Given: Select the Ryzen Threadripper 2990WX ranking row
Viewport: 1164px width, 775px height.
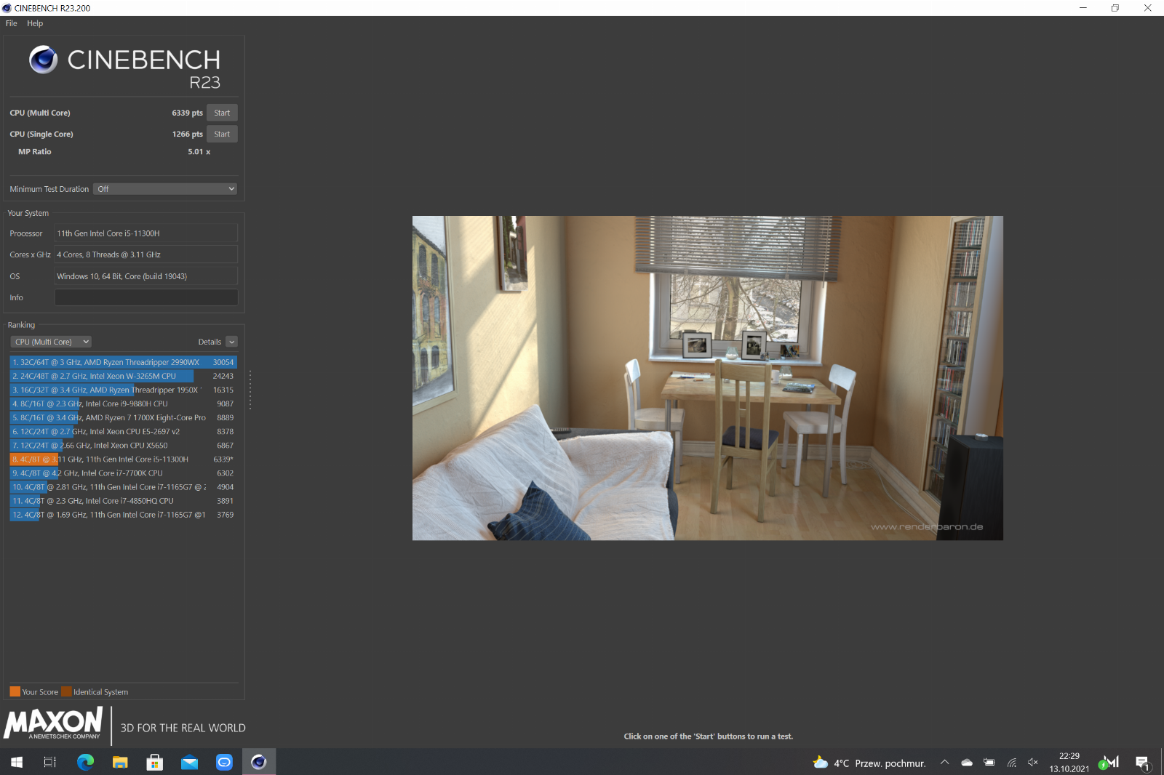Looking at the screenshot, I should pyautogui.click(x=123, y=362).
